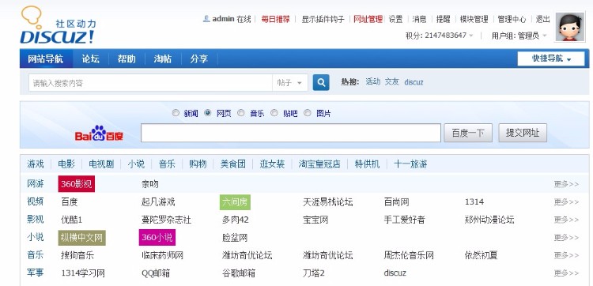Select the 音乐 radio button
Screen dimensions: 593x286
[x=241, y=113]
